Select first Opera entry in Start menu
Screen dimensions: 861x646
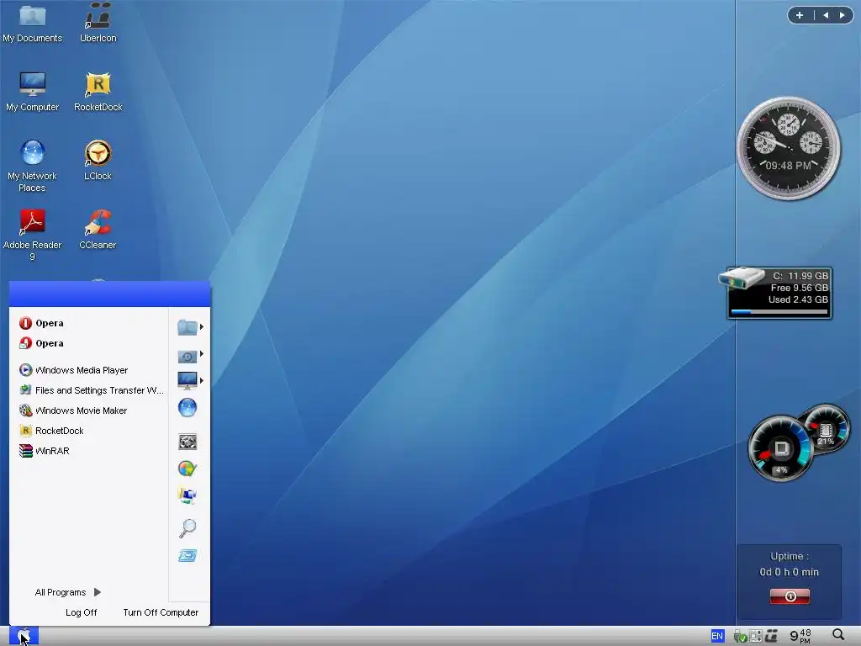(42, 323)
